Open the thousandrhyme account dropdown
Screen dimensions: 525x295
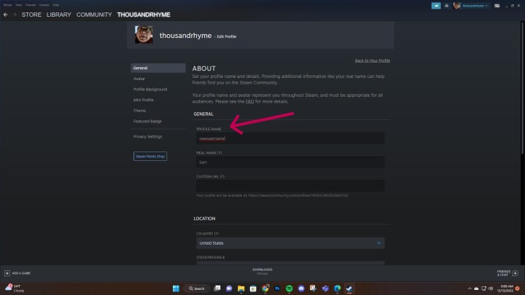coord(475,6)
